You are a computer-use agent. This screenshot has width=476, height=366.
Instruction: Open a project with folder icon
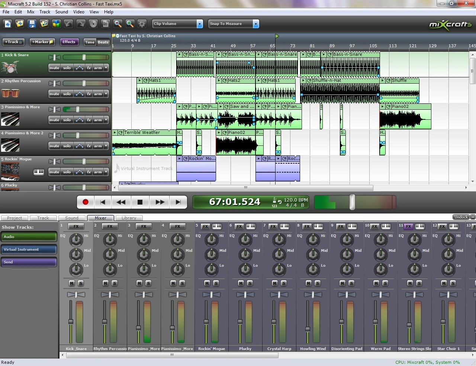tap(20, 24)
